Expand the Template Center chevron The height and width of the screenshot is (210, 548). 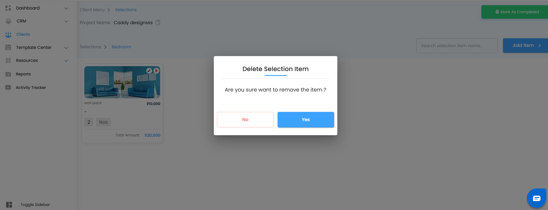66,48
